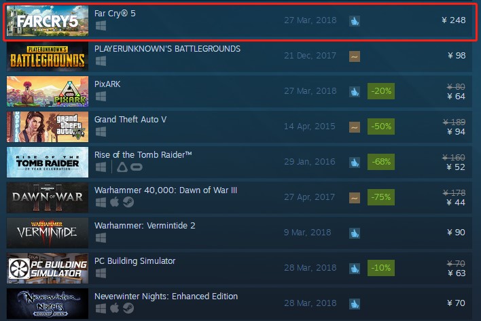Click the -75% discount badge on Dawn of War III
This screenshot has width=481, height=321.
[x=381, y=197]
